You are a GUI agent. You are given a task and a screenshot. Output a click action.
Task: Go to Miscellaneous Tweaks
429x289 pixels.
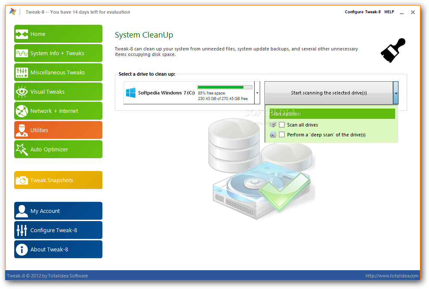pos(58,72)
